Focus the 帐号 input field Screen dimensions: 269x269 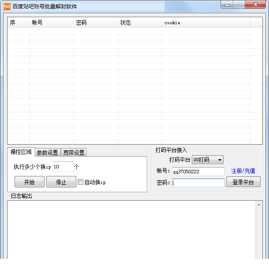(198, 172)
